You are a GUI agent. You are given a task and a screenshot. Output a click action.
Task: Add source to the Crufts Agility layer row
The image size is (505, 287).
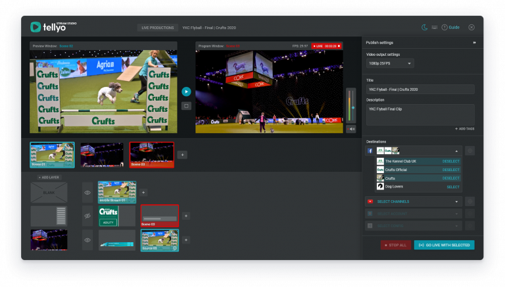point(186,216)
